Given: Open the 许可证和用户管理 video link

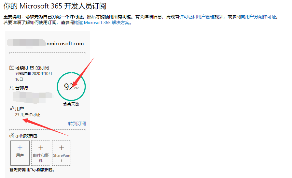Looking at the screenshot, I should click(197, 17).
